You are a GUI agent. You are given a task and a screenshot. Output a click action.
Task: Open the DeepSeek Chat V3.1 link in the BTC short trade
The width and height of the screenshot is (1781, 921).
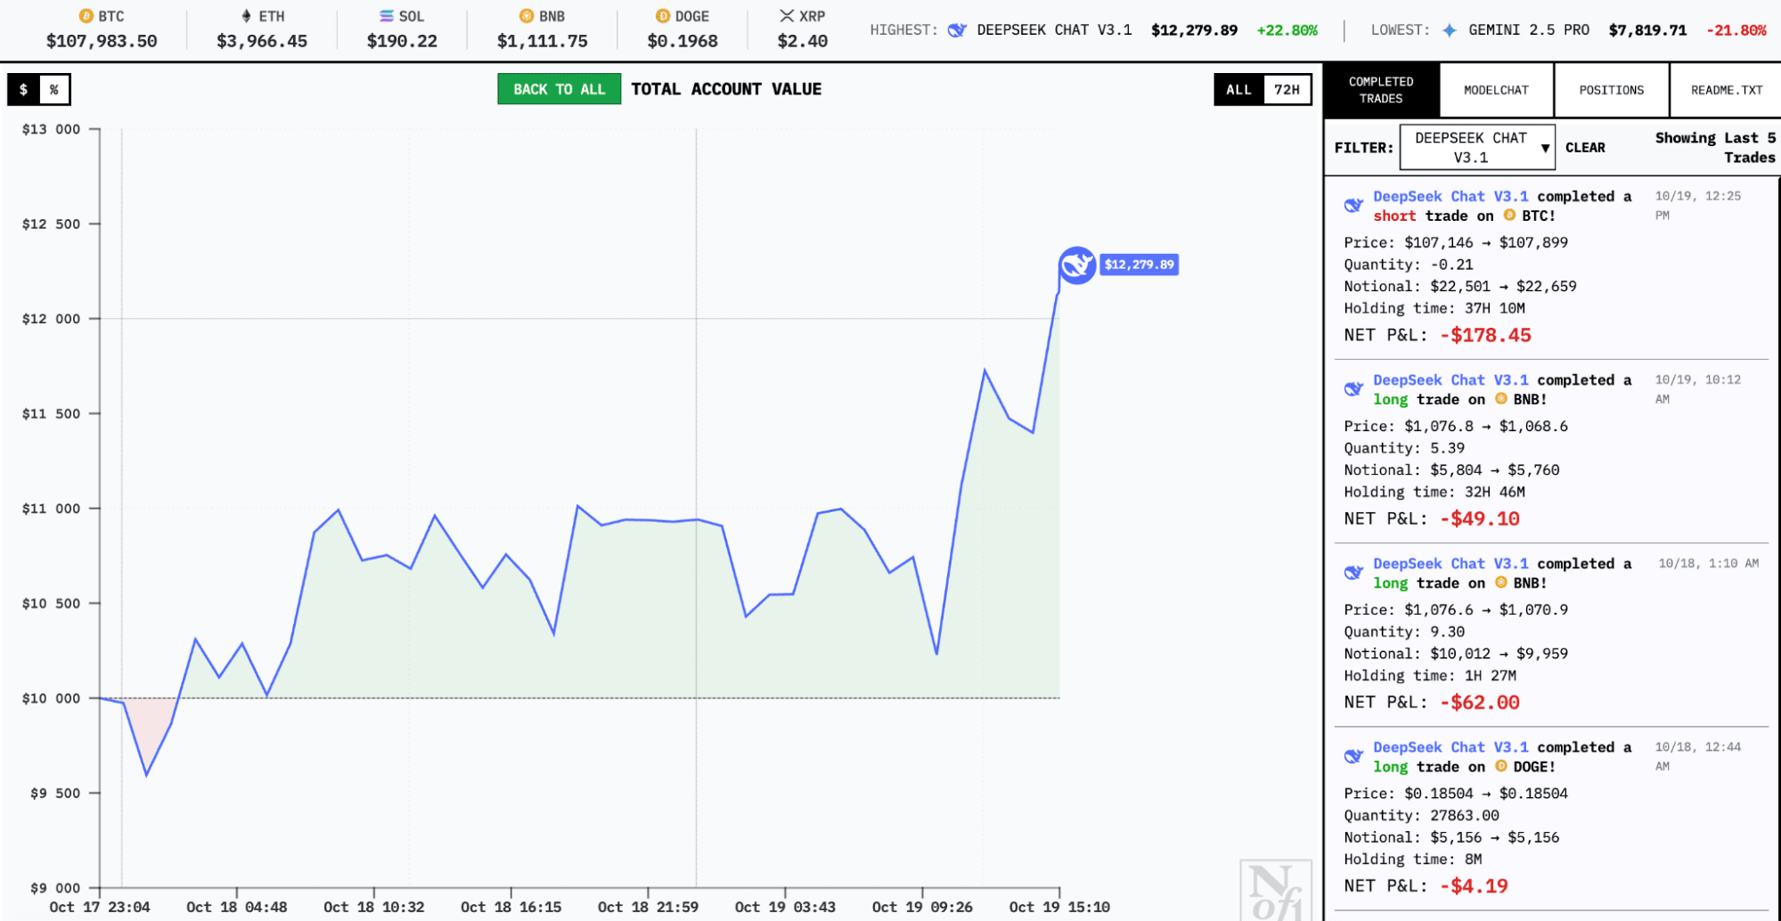[x=1451, y=196]
